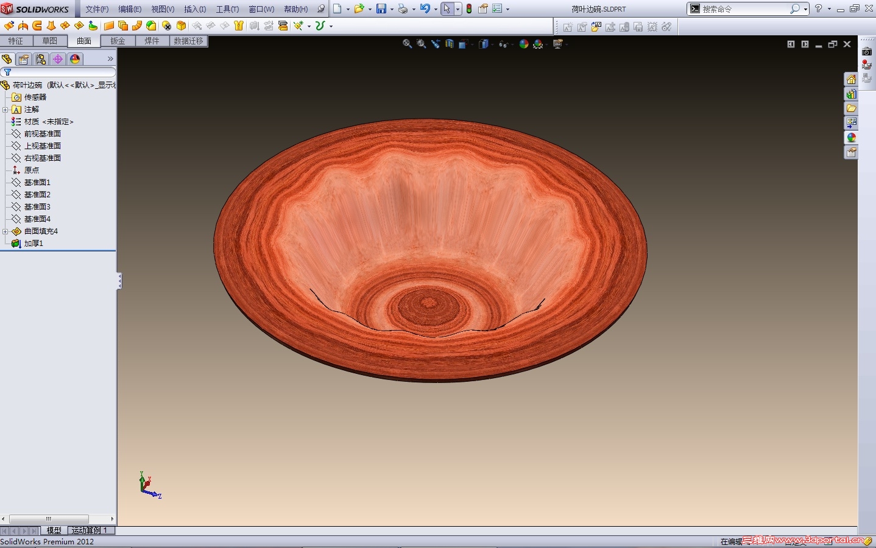The height and width of the screenshot is (548, 876).
Task: Open the ConfigurationManager tab icon
Action: coord(41,59)
